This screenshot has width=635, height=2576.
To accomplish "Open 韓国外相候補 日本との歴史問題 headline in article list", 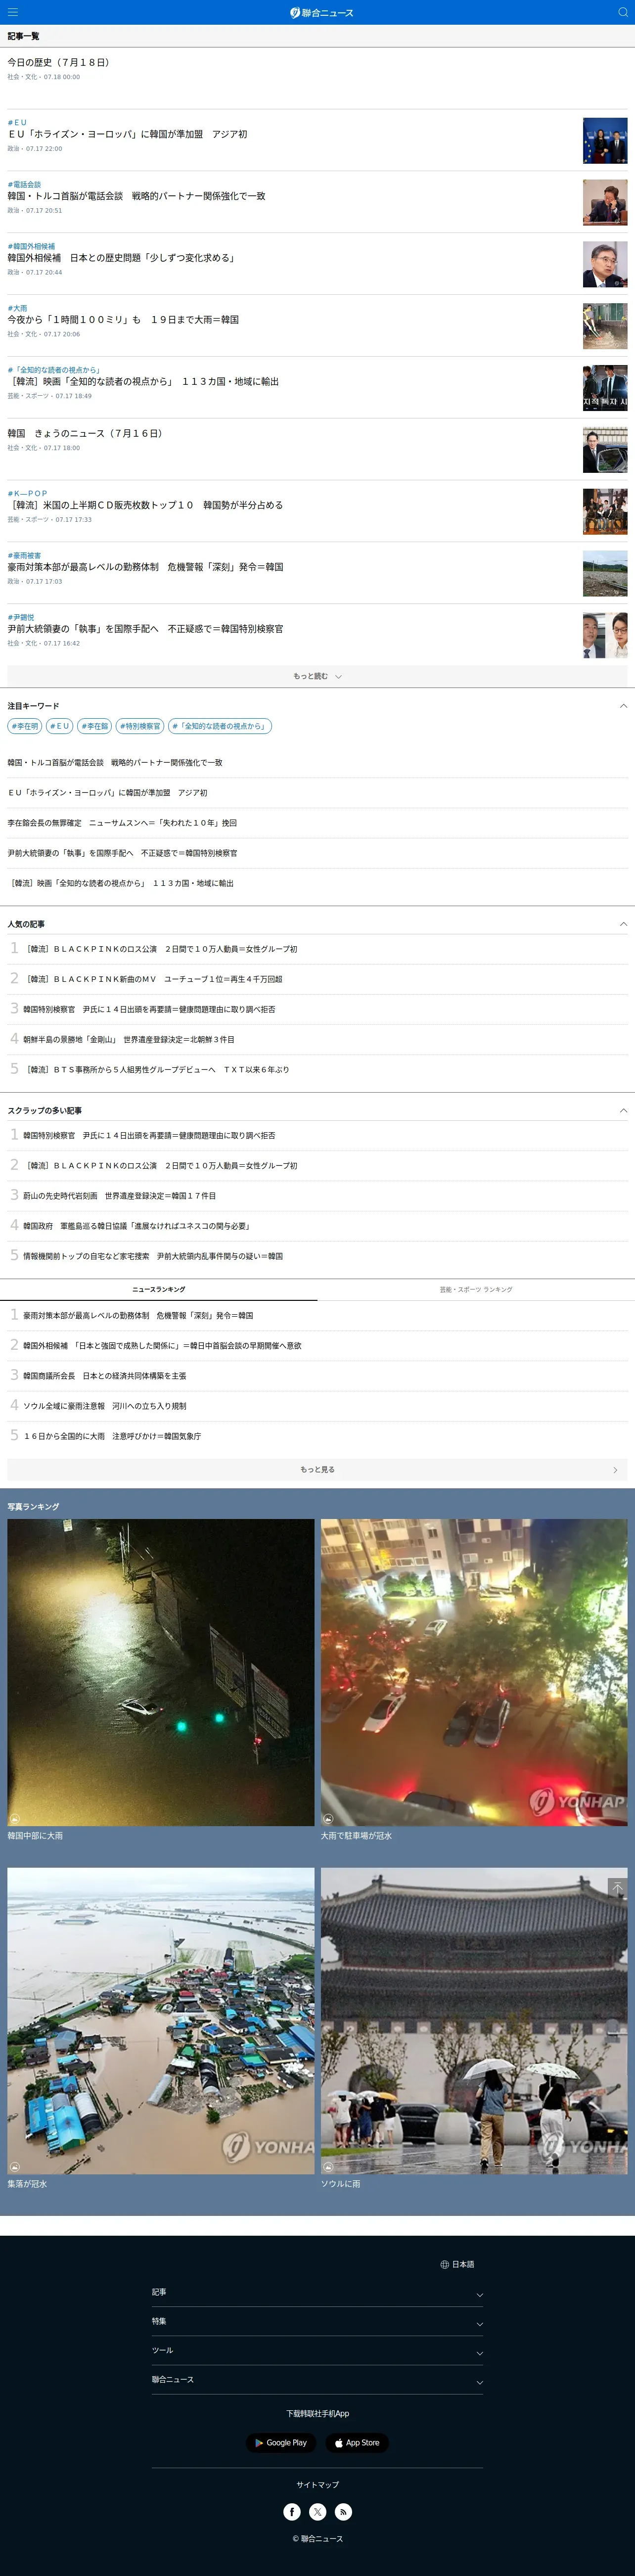I will tap(122, 258).
